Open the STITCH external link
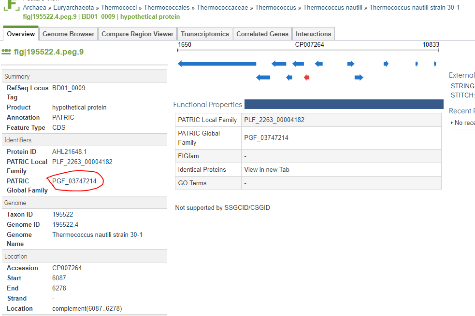This screenshot has width=475, height=316. click(x=462, y=95)
